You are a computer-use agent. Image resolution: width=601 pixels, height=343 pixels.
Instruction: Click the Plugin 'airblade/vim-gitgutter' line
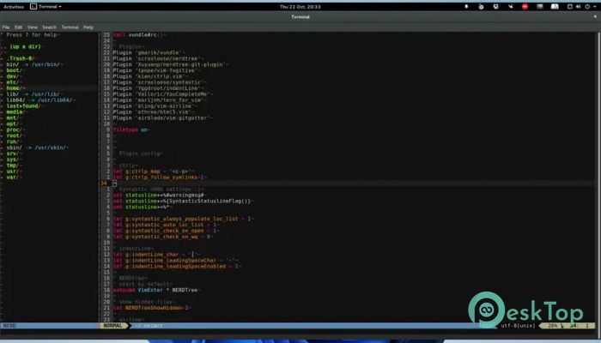pos(162,118)
